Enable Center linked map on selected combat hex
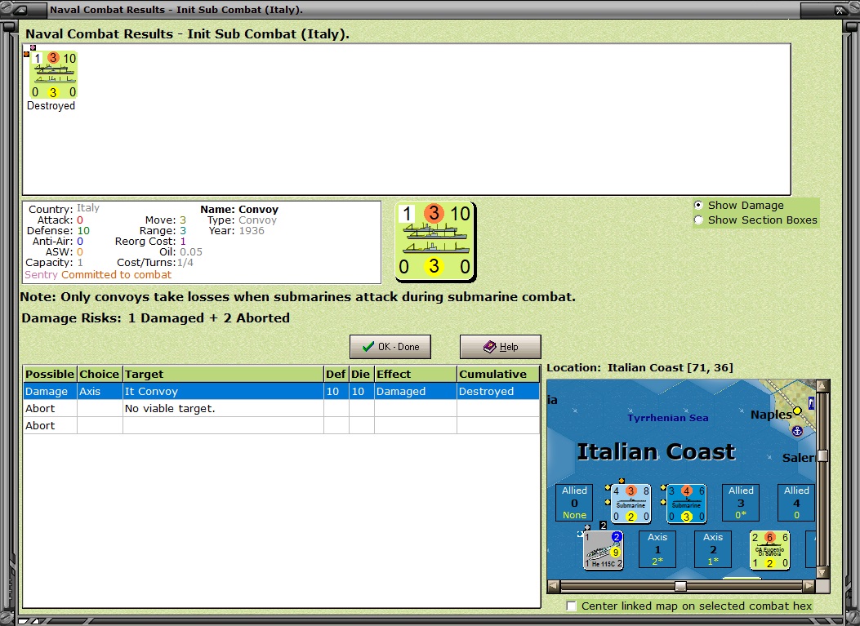This screenshot has width=860, height=626. [572, 606]
